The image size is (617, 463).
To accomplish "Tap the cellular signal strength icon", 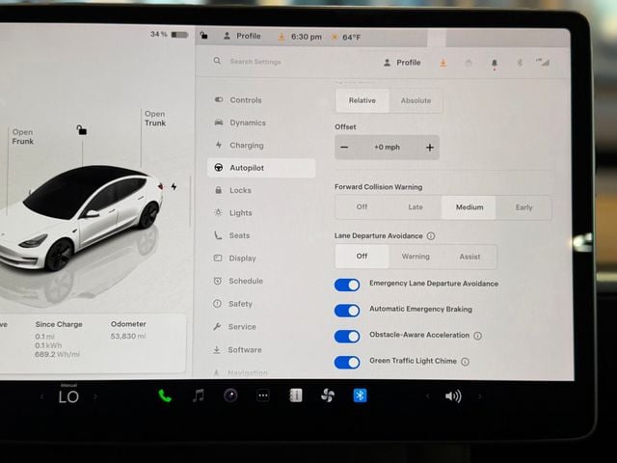I will coord(543,62).
